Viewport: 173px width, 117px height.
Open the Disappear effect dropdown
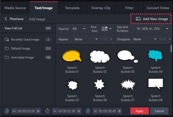[155, 39]
